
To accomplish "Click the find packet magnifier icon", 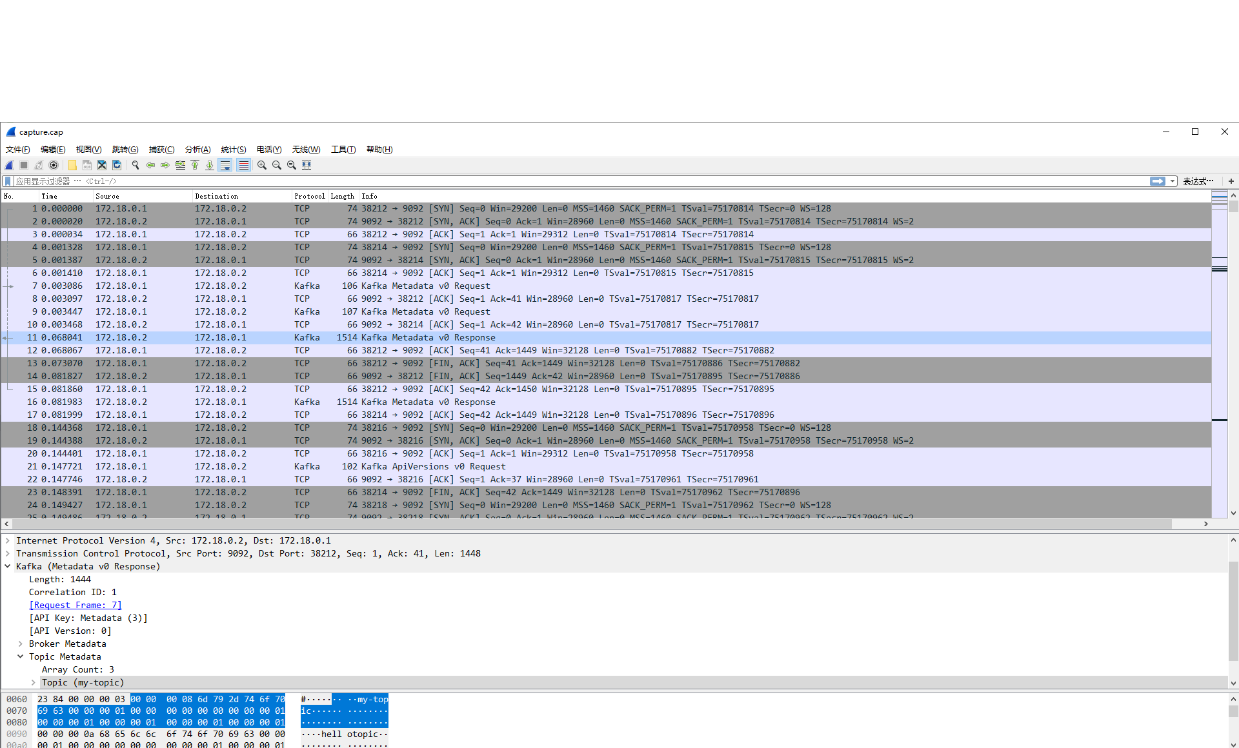I will pos(136,165).
